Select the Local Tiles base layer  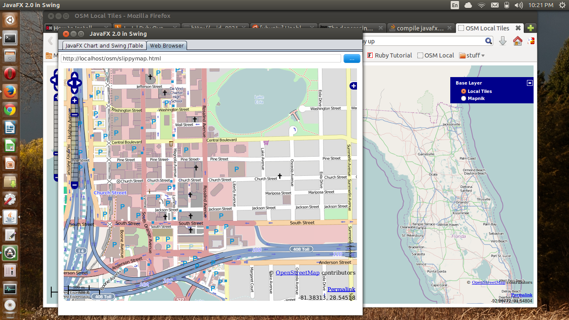coord(464,91)
